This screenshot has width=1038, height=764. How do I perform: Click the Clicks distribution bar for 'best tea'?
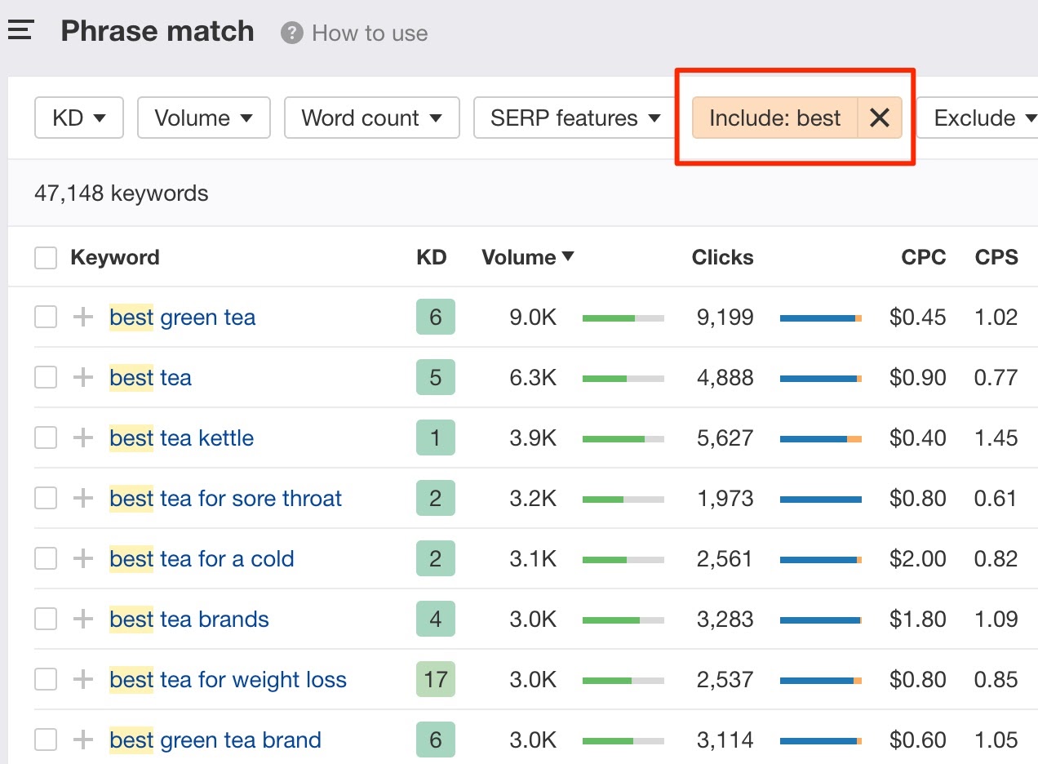point(820,377)
